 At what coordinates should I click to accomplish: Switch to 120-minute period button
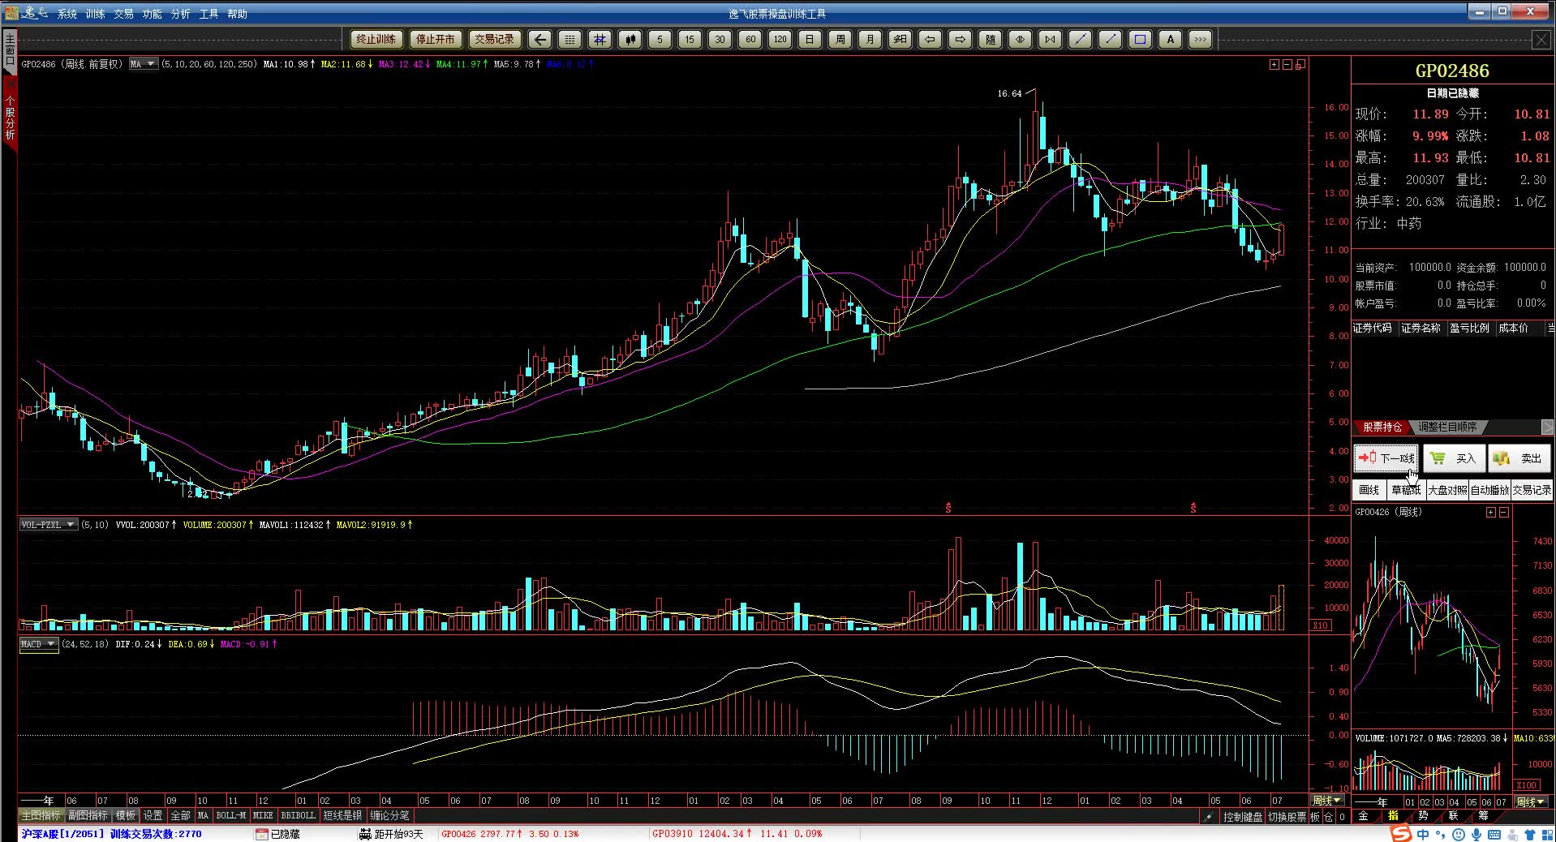tap(780, 39)
